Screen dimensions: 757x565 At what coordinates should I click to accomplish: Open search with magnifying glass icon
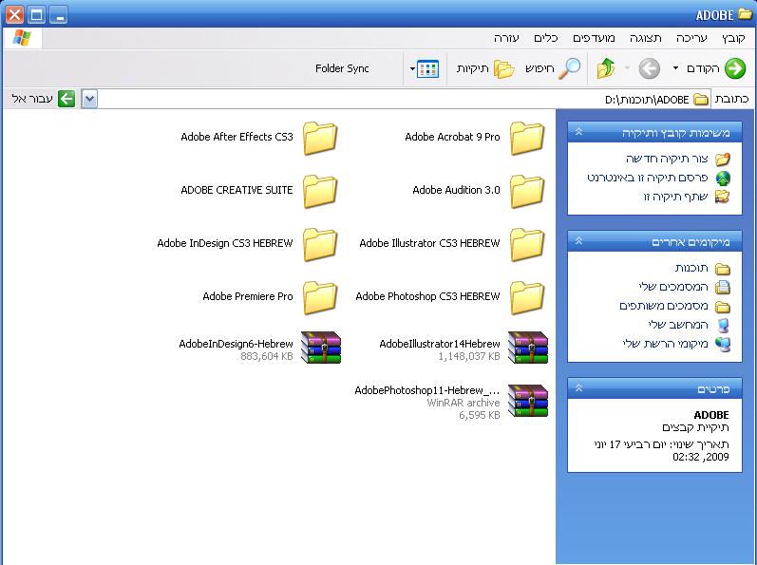570,68
